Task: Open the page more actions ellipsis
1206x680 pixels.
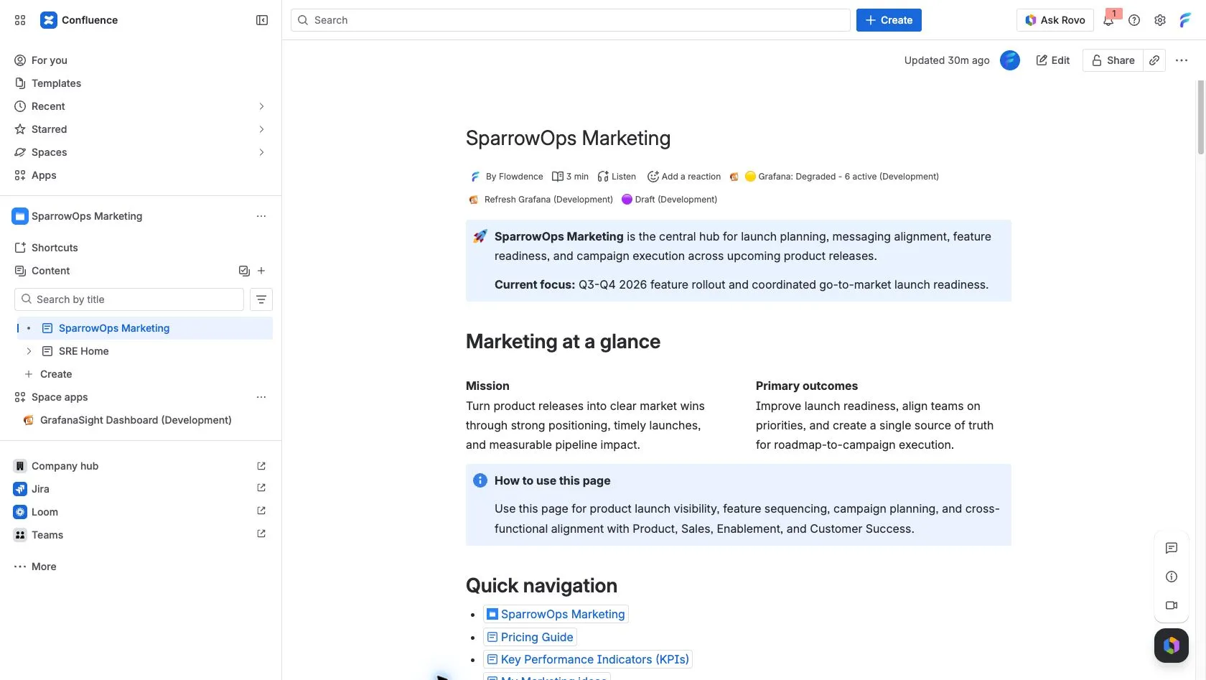Action: (1182, 60)
